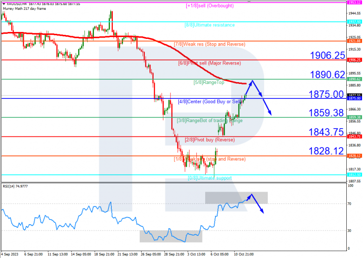Screen dimensions: 363x258
Task: Click the 1895.55 price scale value
Action: click(x=355, y=73)
